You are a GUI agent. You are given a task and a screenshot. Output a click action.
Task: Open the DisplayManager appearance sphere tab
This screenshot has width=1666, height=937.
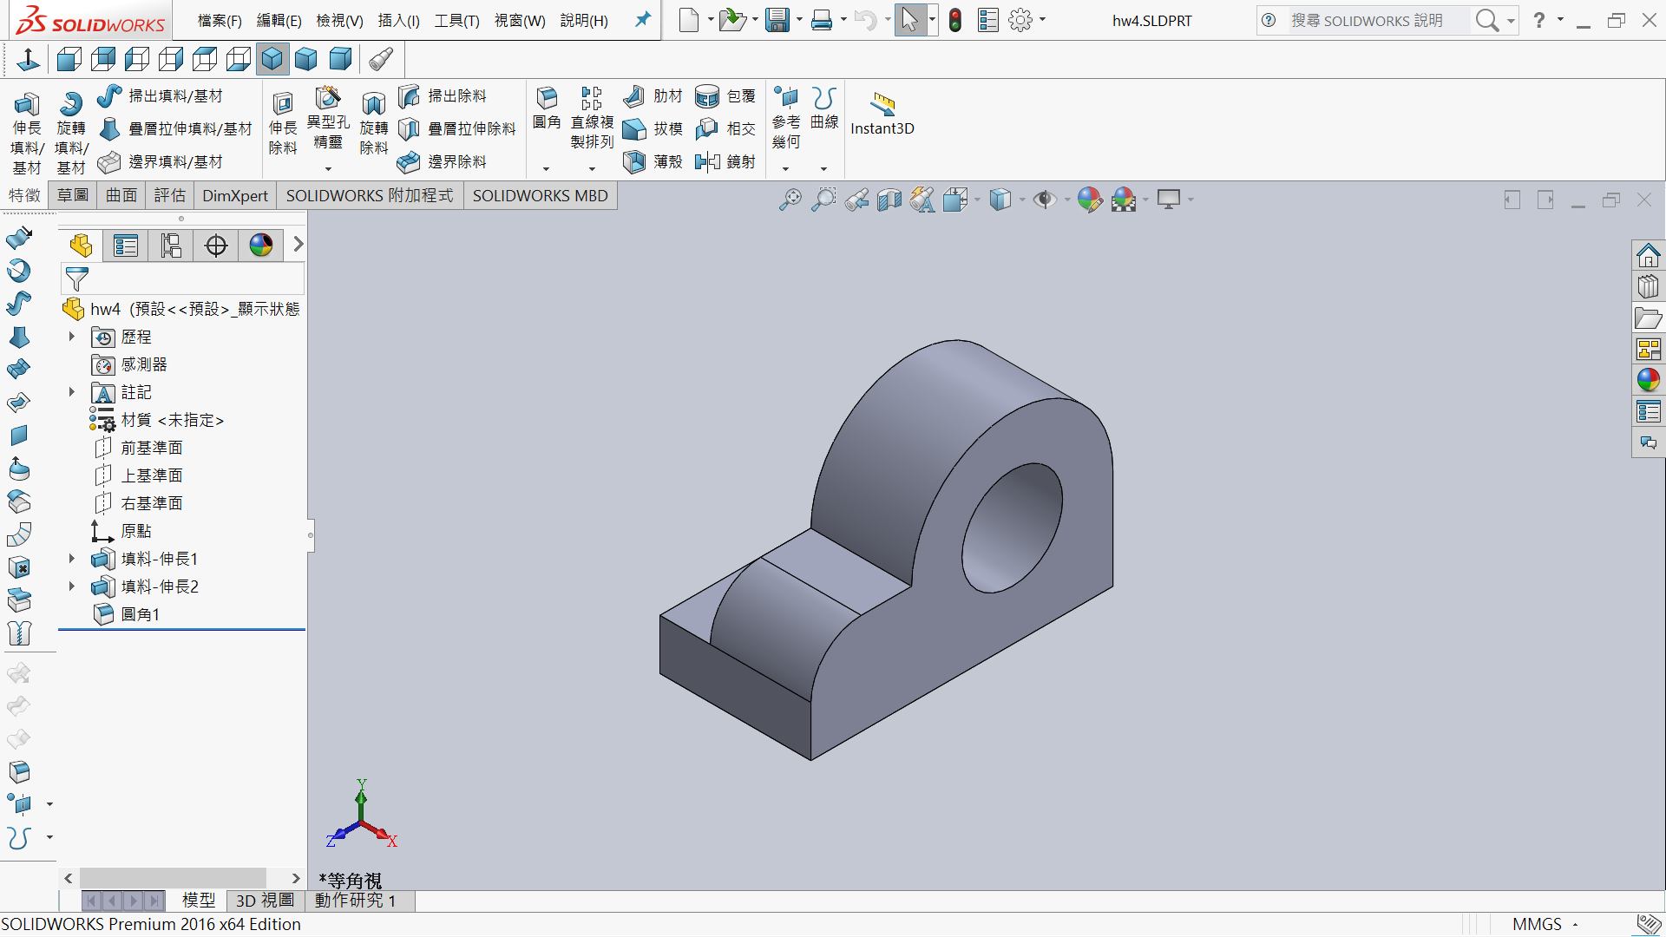pos(261,246)
